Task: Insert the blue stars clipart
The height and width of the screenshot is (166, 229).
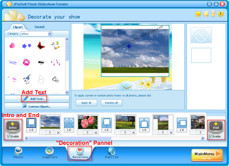Action: coord(26,46)
